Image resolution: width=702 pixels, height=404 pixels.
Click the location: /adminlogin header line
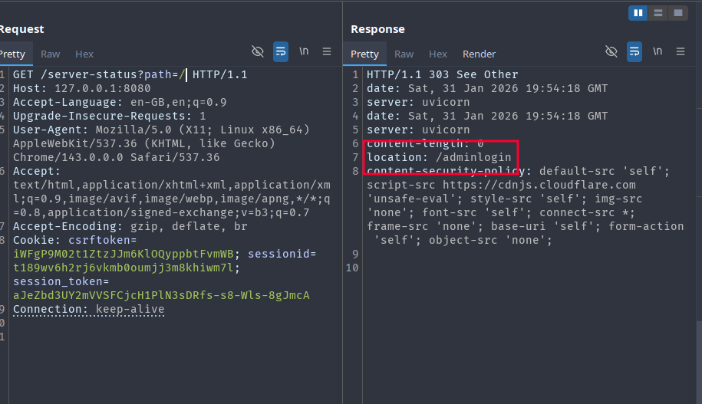439,157
